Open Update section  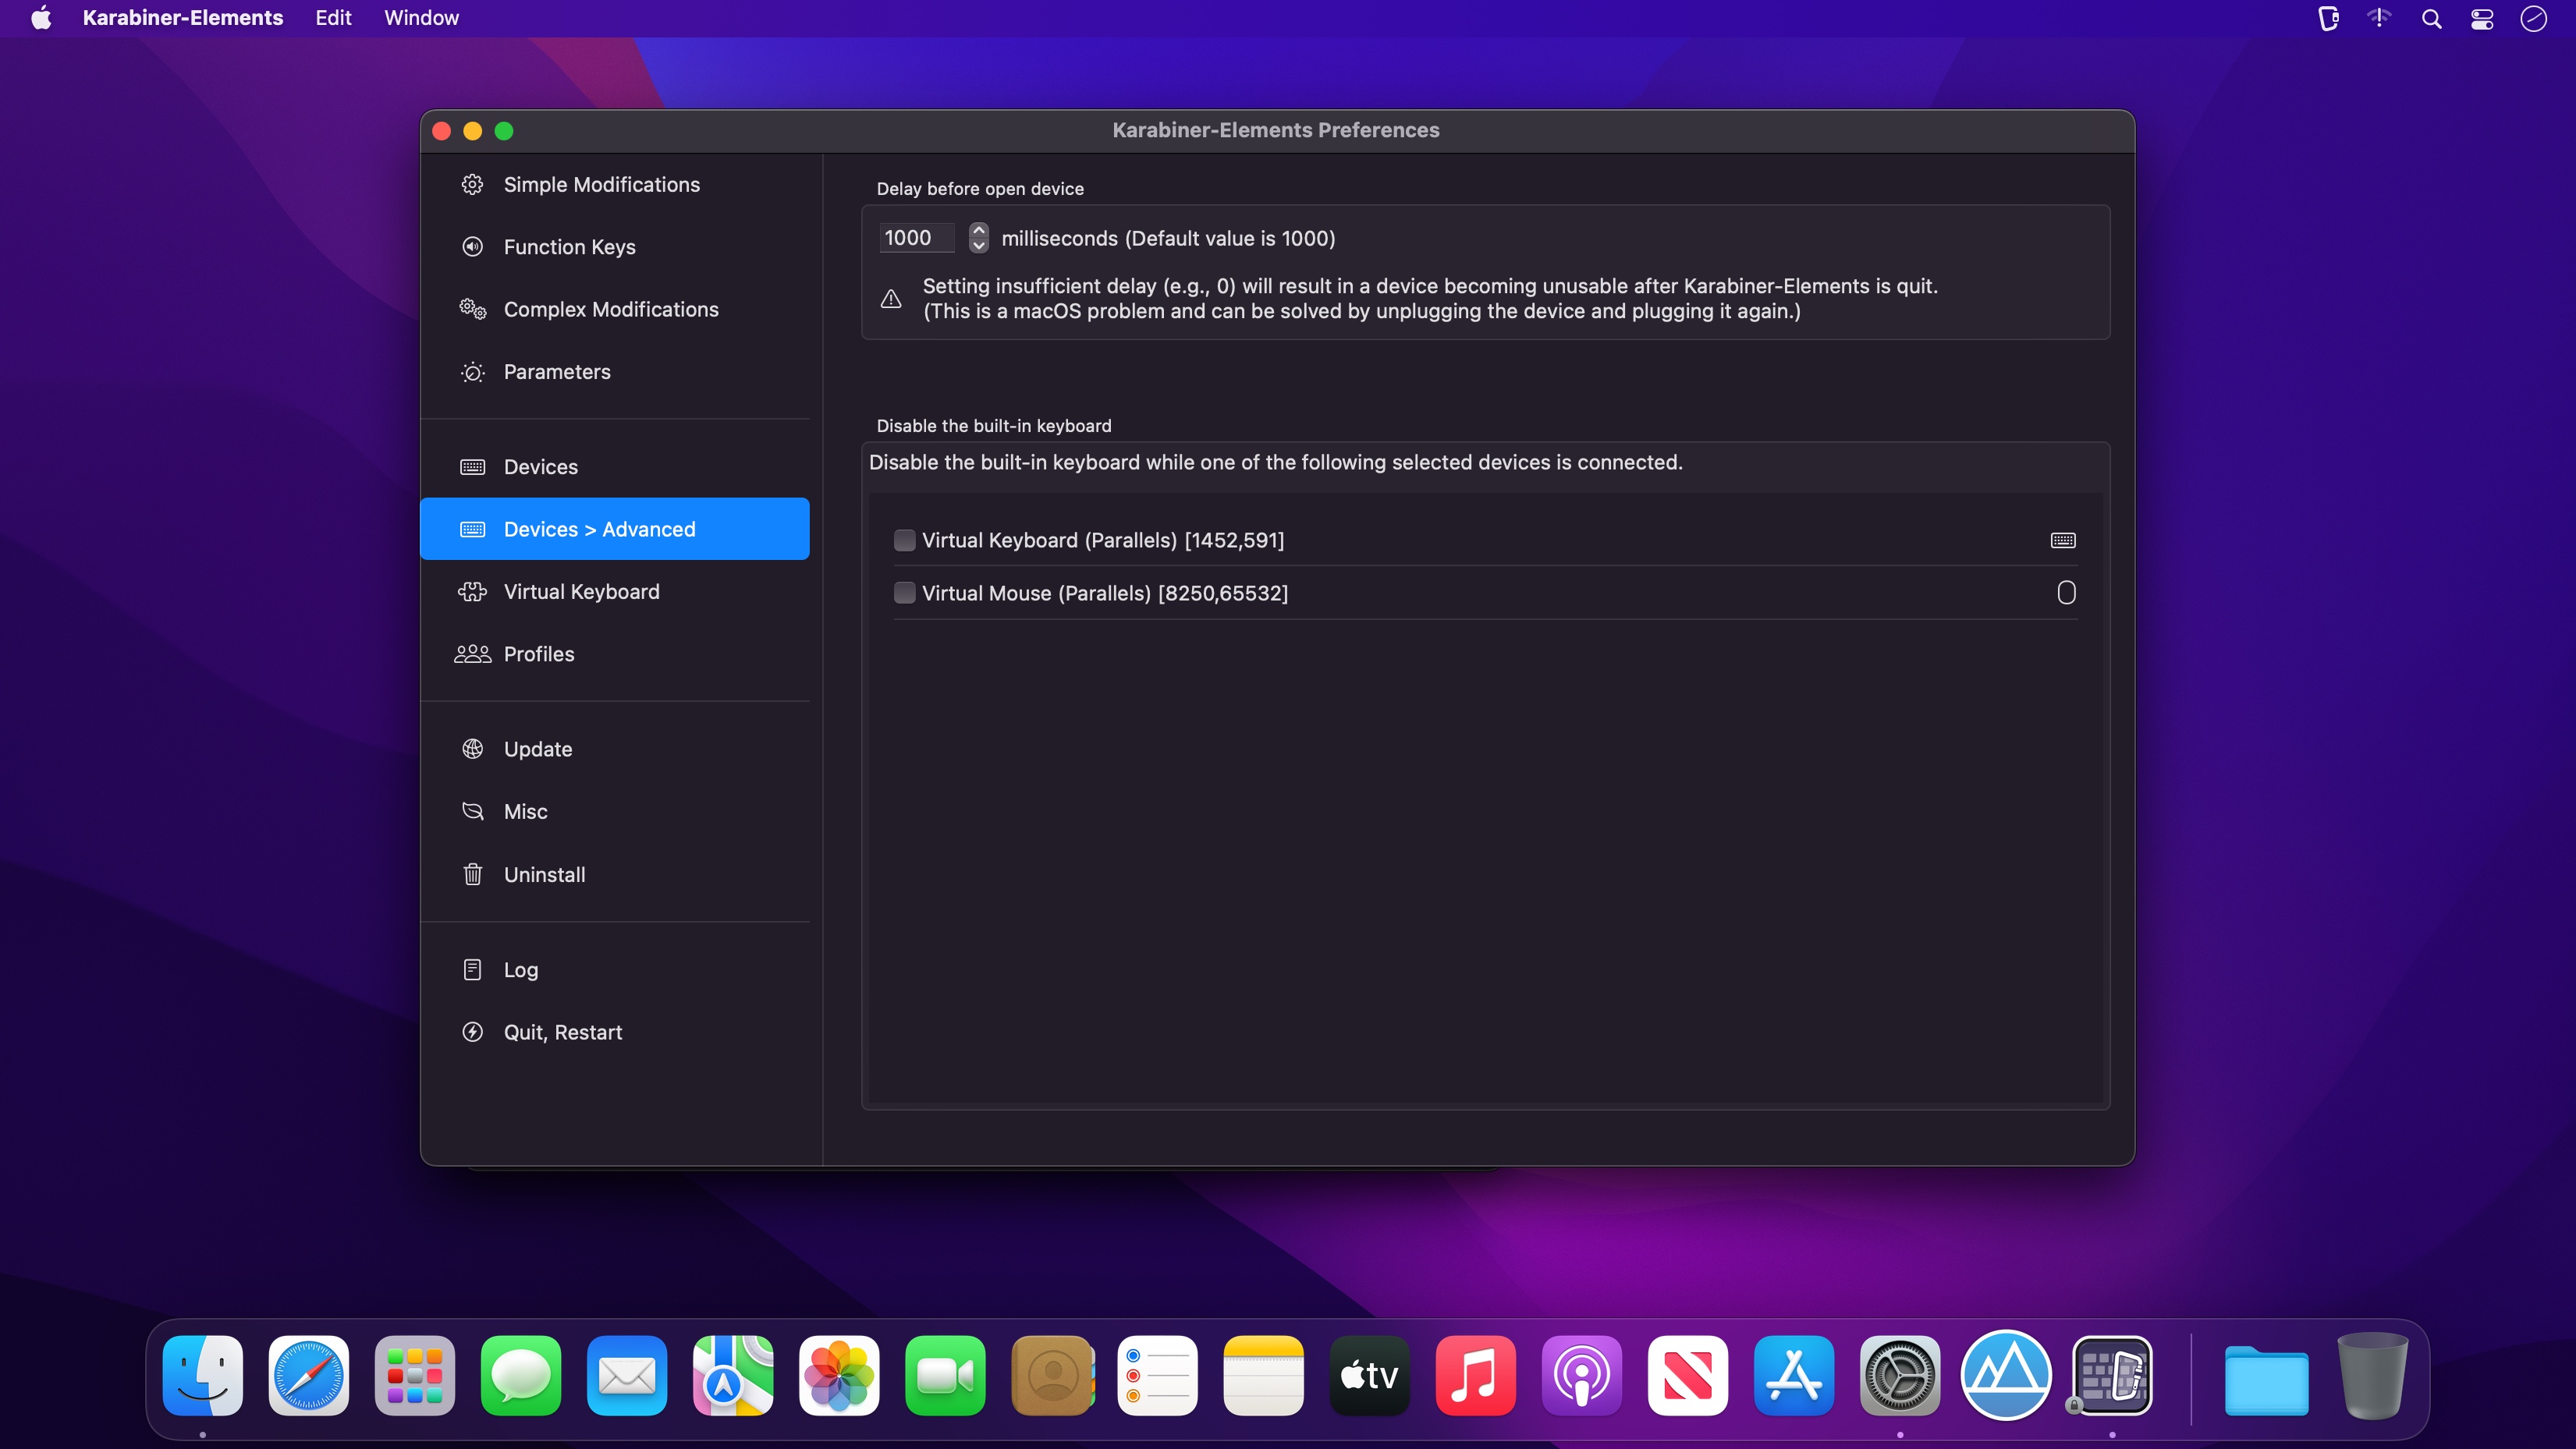(x=614, y=749)
